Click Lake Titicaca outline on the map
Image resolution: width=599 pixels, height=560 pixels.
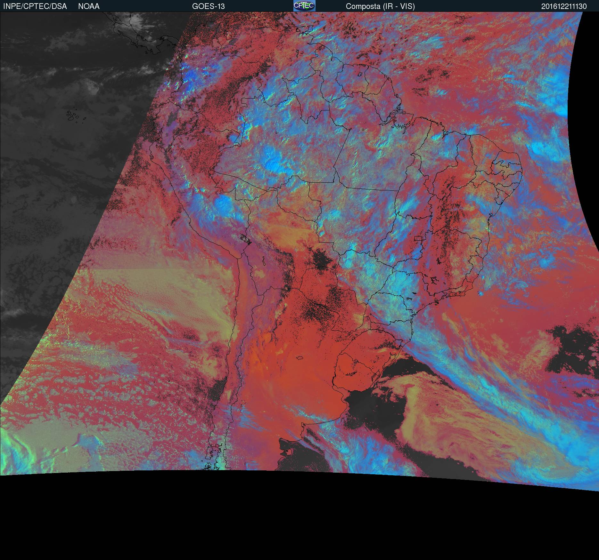point(244,238)
